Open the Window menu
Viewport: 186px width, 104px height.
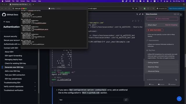(x=34, y=1)
